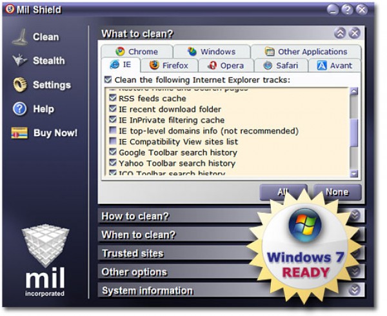Click the None button
The height and width of the screenshot is (316, 387).
click(x=337, y=192)
